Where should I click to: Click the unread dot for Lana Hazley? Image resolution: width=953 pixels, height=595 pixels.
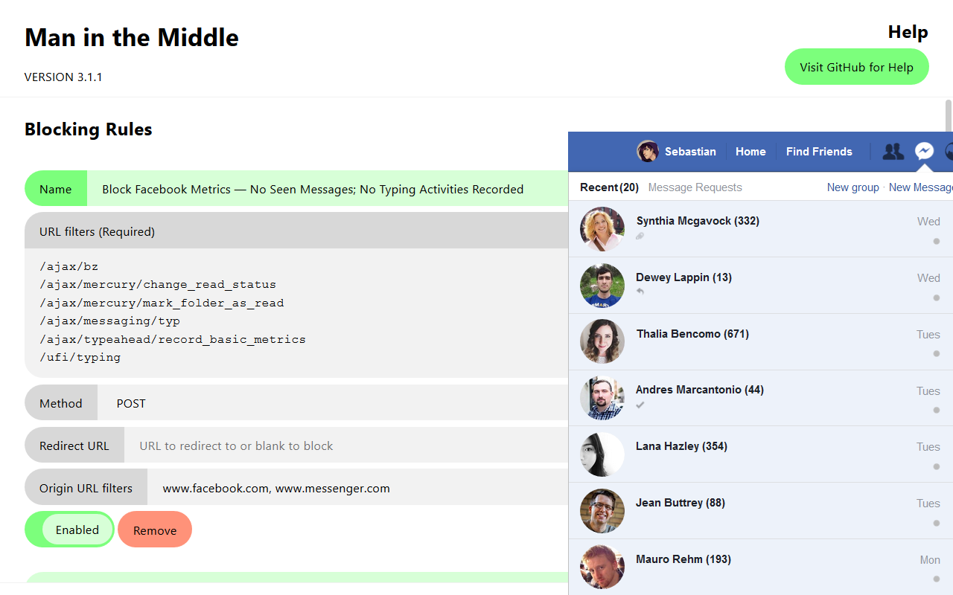pos(937,467)
